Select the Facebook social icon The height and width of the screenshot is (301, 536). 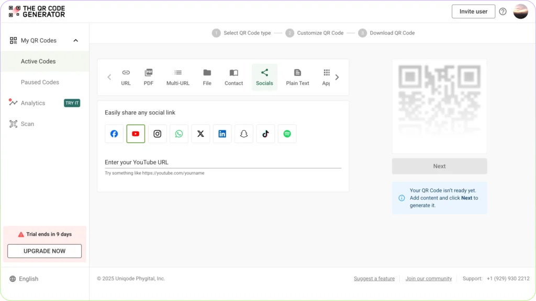[114, 134]
